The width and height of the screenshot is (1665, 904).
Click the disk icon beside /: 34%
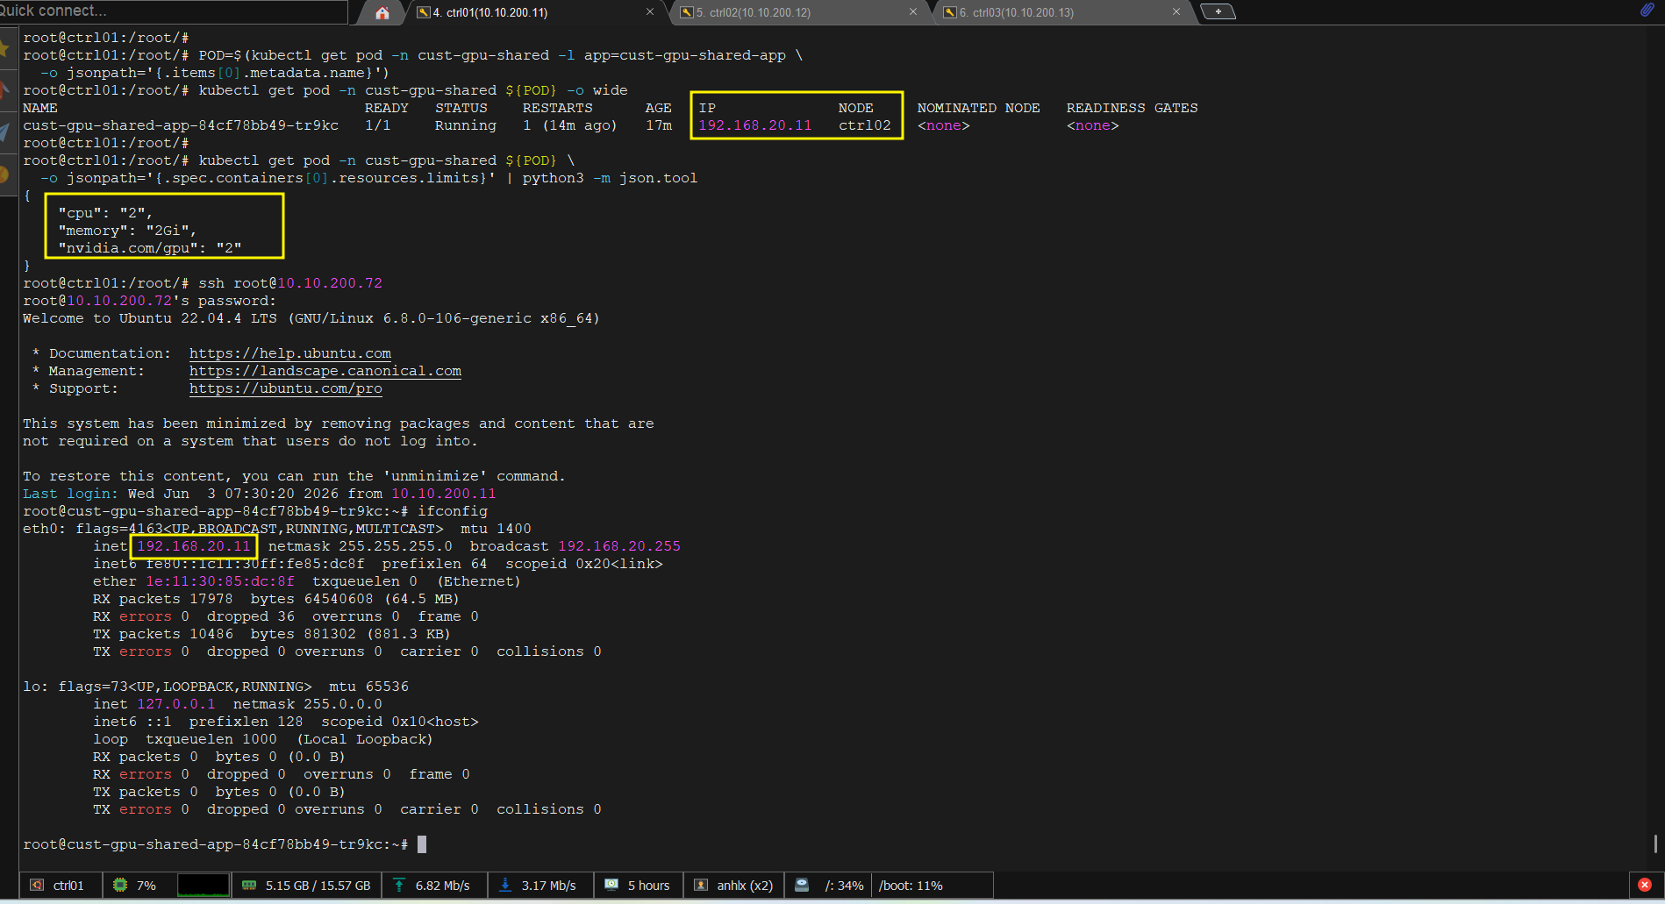click(802, 886)
